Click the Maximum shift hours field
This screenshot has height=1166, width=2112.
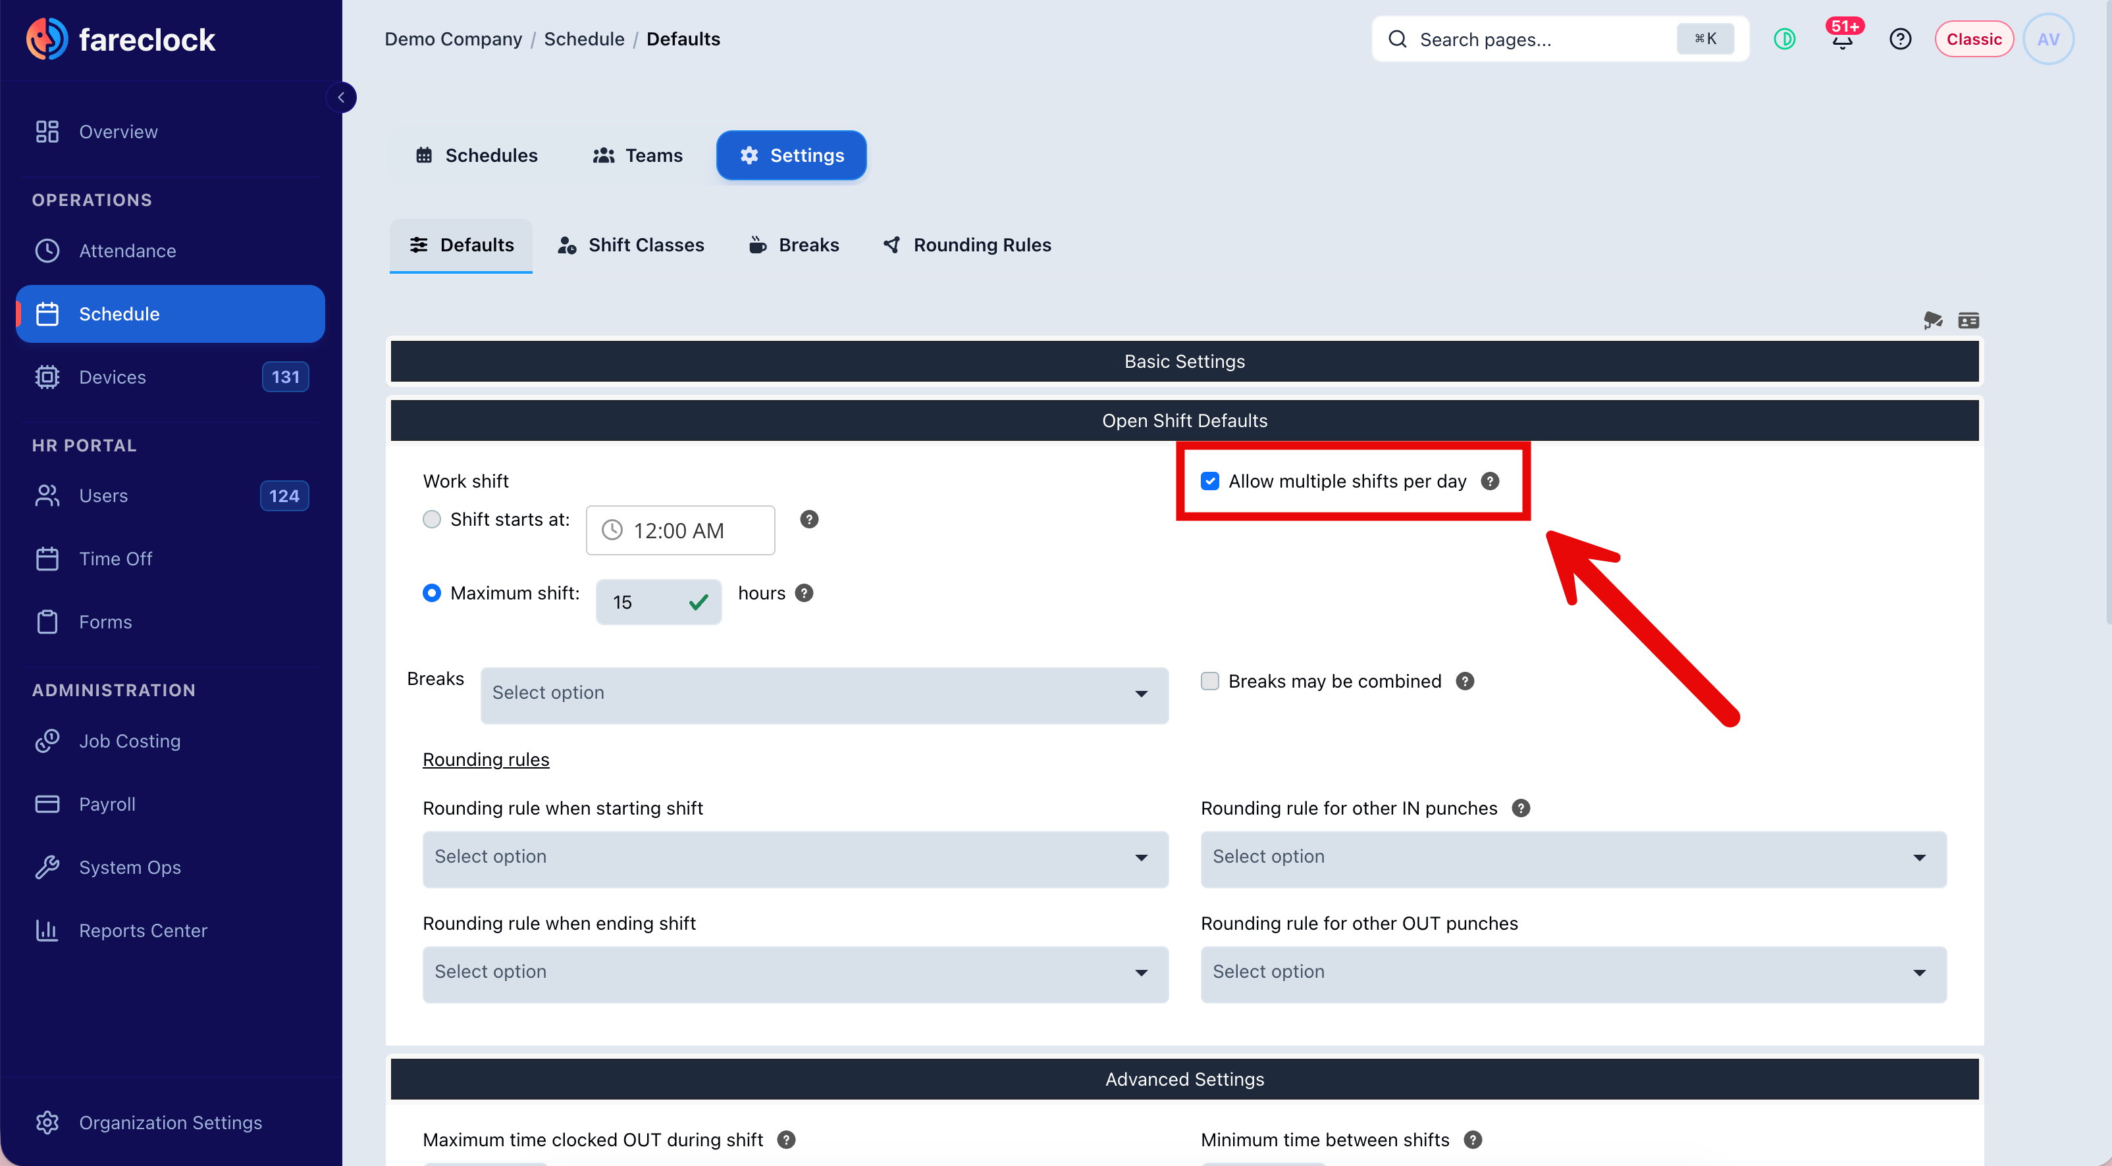[x=658, y=602]
